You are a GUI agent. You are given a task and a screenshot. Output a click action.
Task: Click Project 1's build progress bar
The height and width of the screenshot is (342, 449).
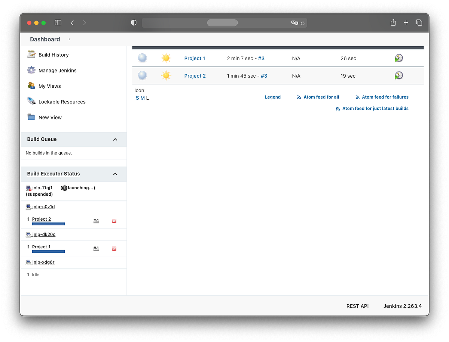click(x=48, y=251)
